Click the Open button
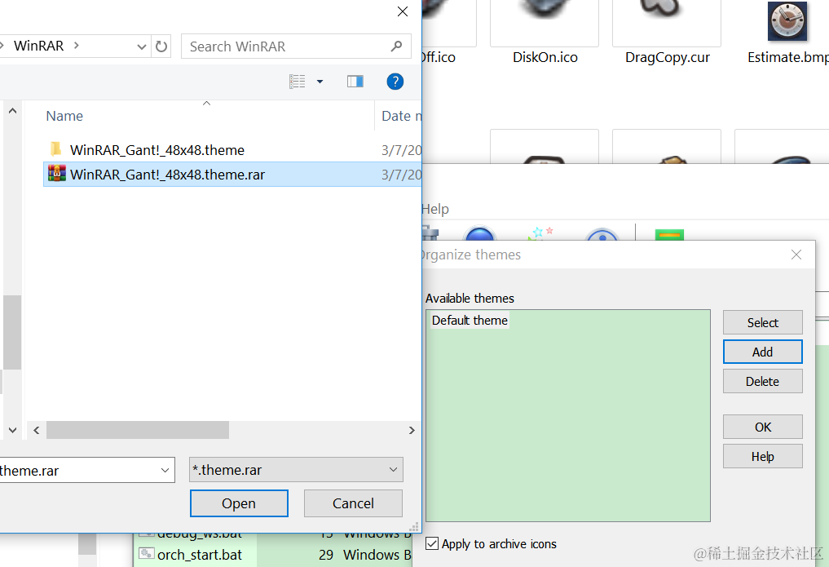Image resolution: width=829 pixels, height=567 pixels. (x=239, y=503)
